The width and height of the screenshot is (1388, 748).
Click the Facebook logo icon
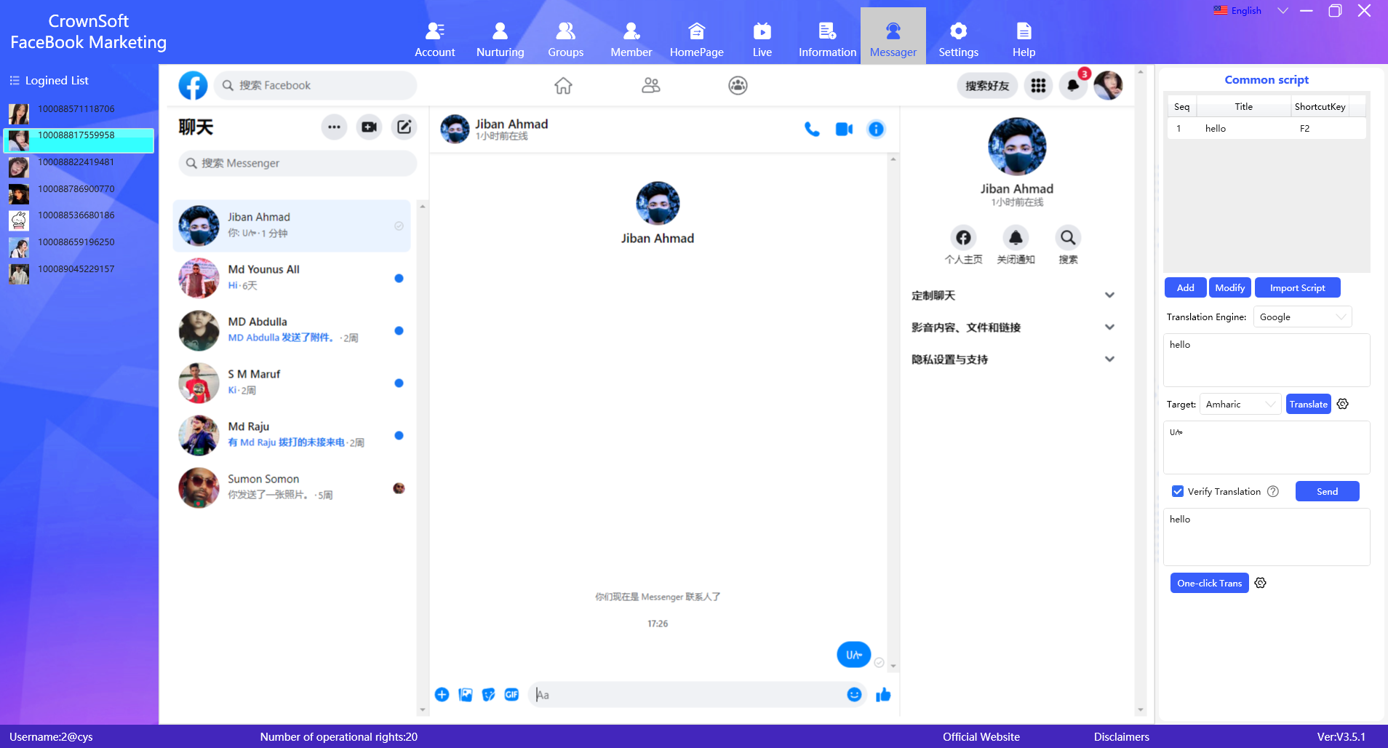(193, 85)
